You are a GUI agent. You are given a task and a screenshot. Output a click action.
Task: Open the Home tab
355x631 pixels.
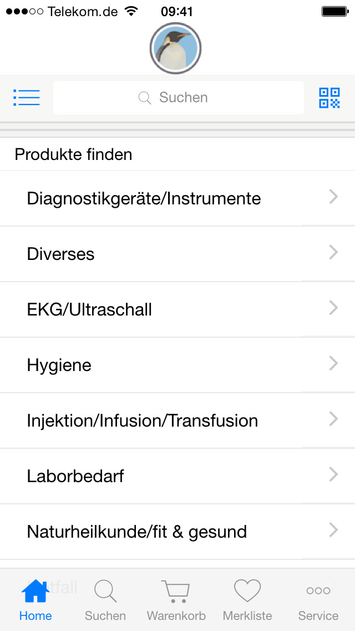35,599
